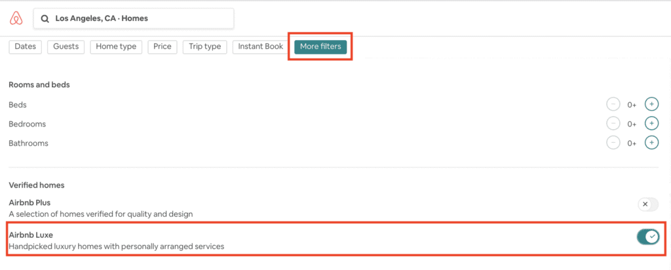Expand the Home type filter
This screenshot has height=270, width=671.
116,47
